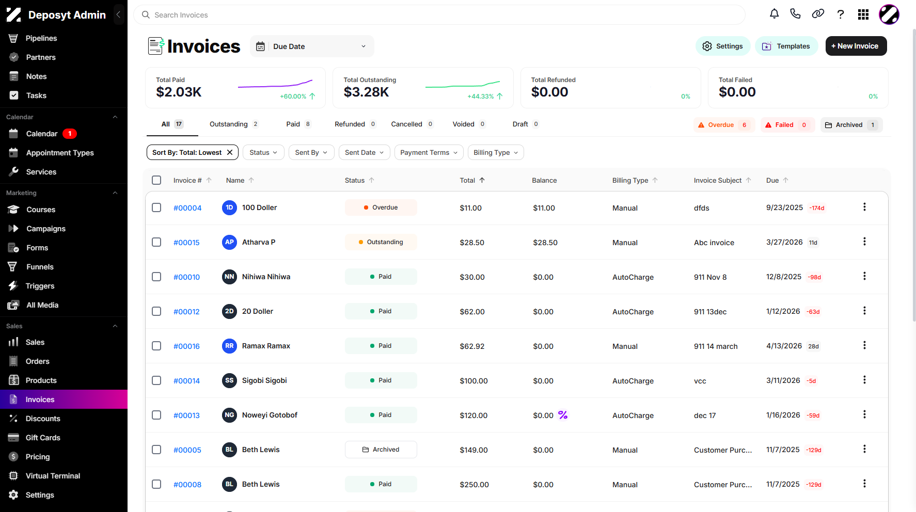Screen dimensions: 916x512
Task: Open the user profile avatar
Action: coord(889,14)
